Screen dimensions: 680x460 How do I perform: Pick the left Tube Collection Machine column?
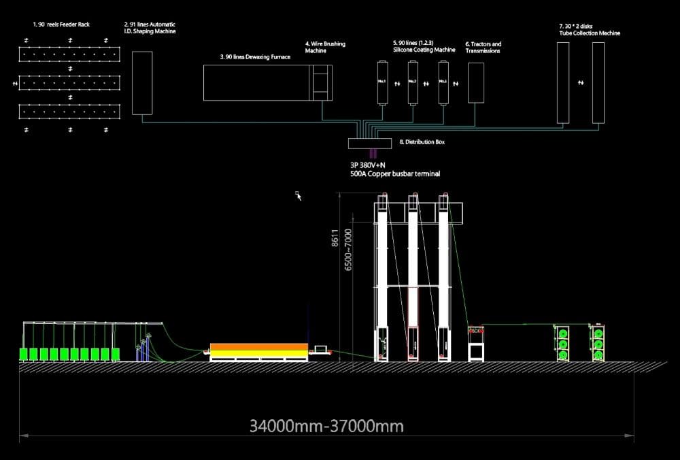coord(563,82)
